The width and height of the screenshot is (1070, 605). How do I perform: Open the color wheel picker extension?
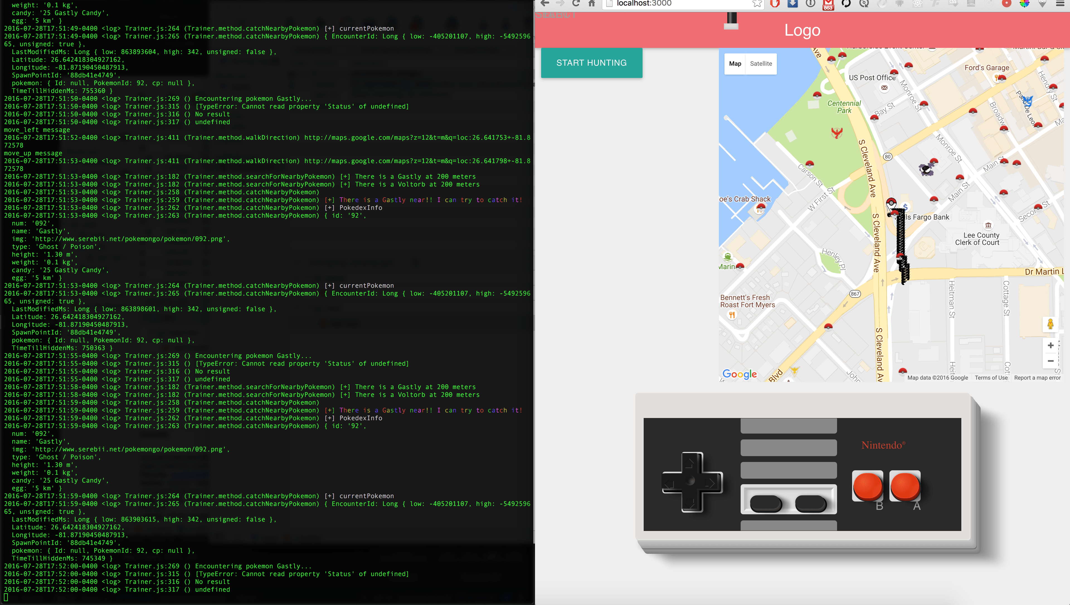pyautogui.click(x=1024, y=4)
